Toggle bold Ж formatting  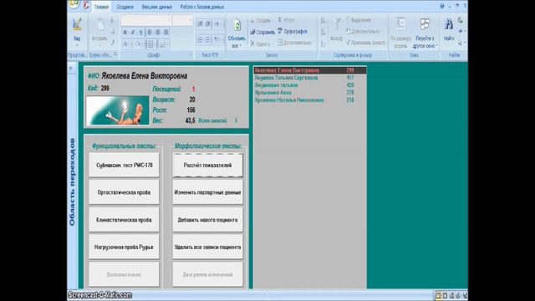pyautogui.click(x=125, y=33)
